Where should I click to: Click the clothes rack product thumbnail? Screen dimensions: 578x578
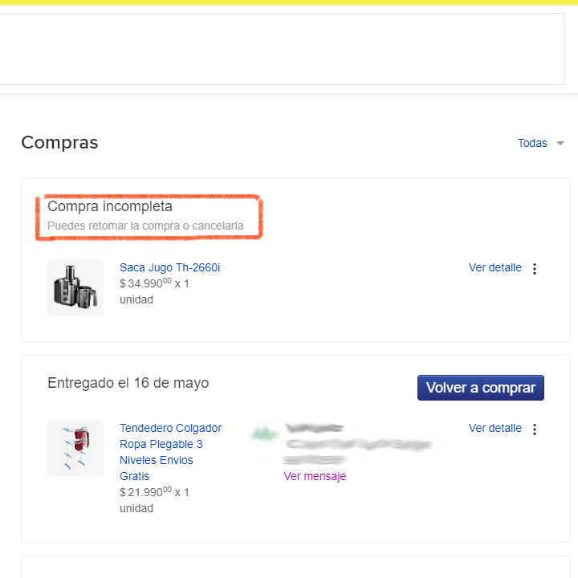pyautogui.click(x=75, y=448)
